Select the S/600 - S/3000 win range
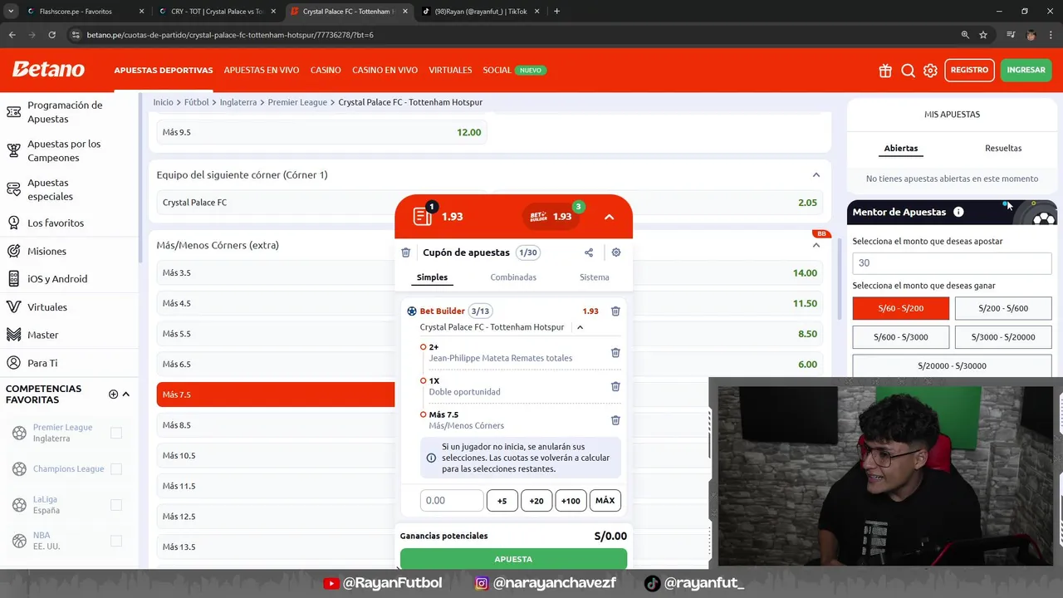The width and height of the screenshot is (1063, 598). pos(900,337)
